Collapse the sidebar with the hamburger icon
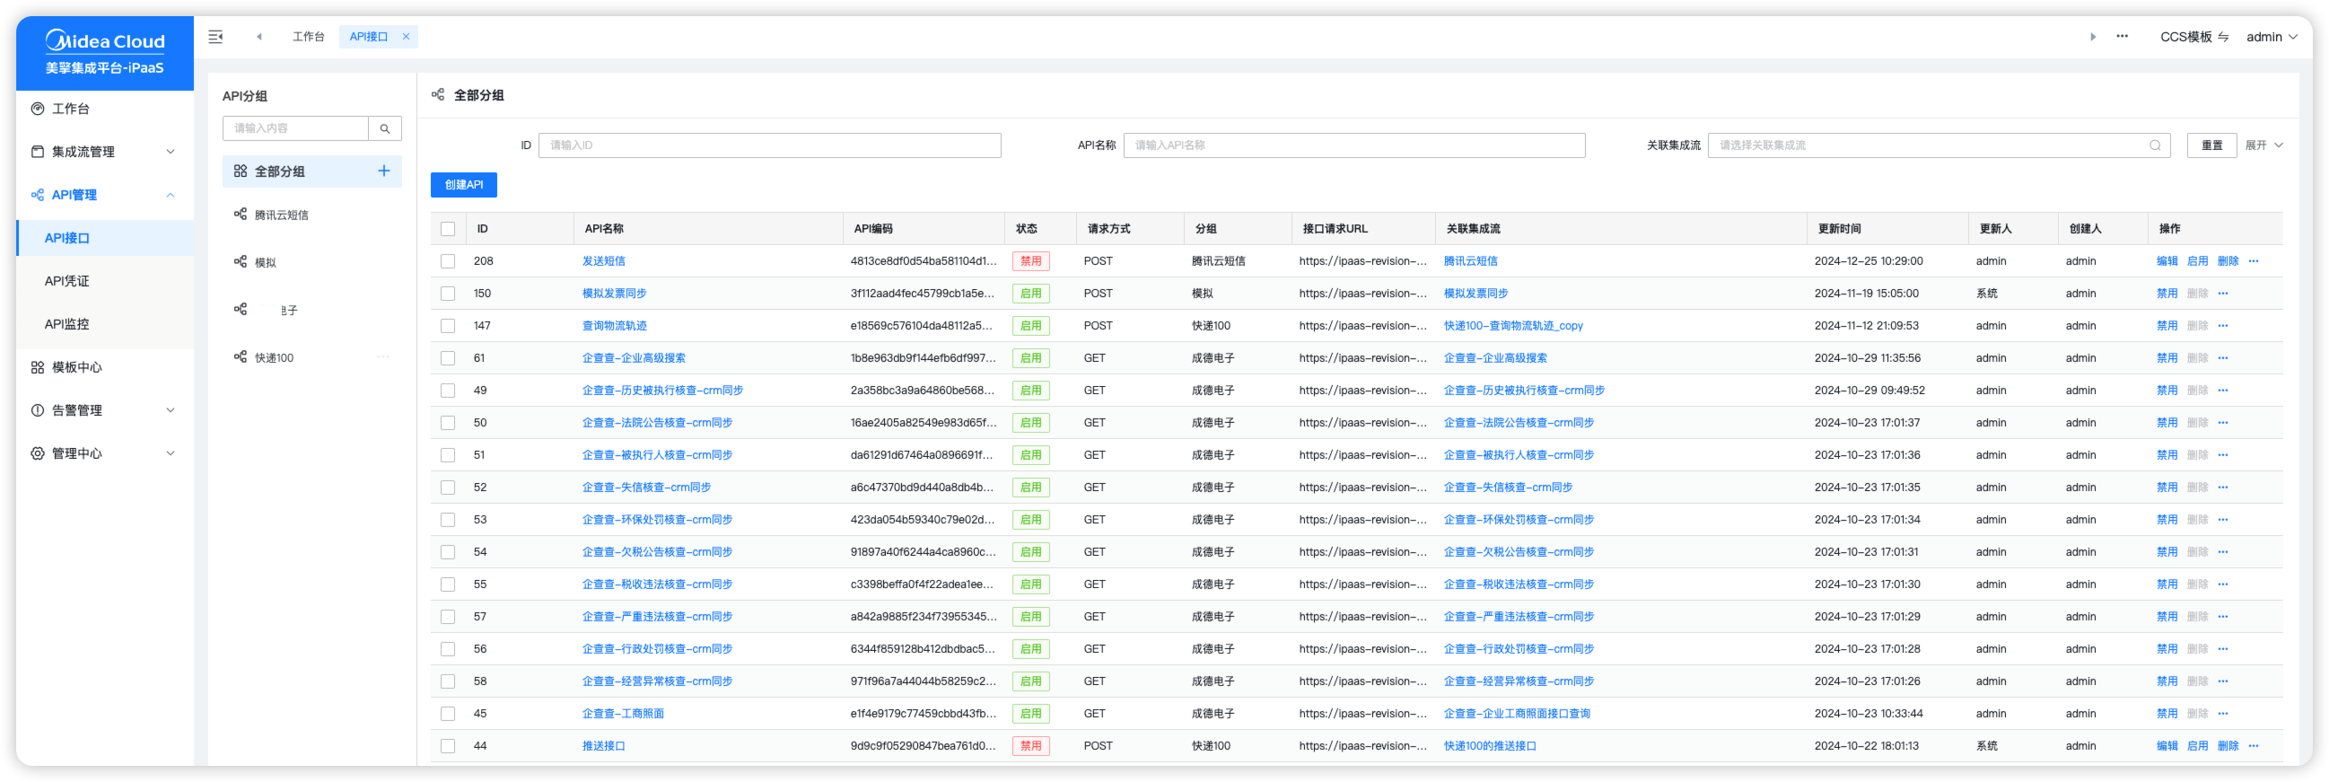Image resolution: width=2329 pixels, height=782 pixels. 215,37
